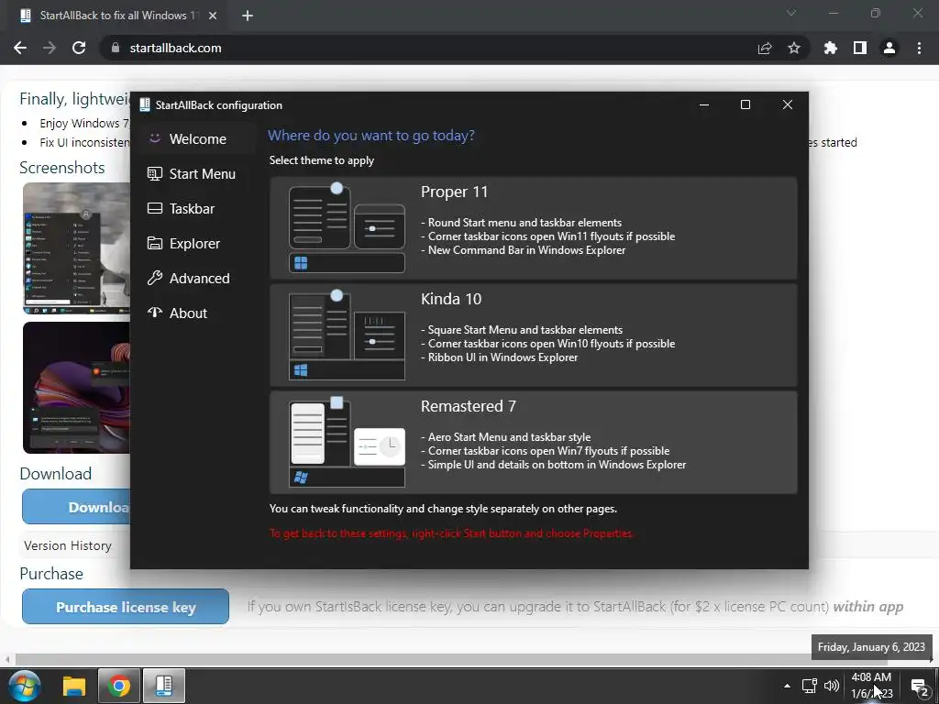Click the Advanced wrench icon

(154, 278)
